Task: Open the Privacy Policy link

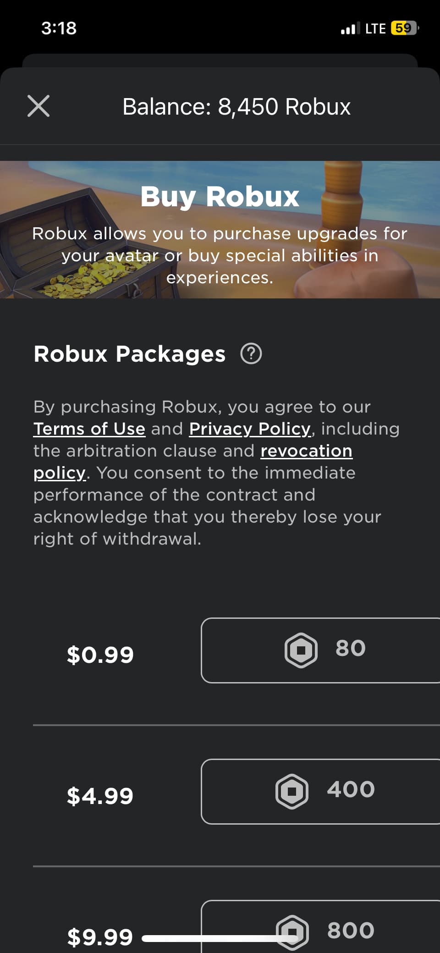Action: point(250,429)
